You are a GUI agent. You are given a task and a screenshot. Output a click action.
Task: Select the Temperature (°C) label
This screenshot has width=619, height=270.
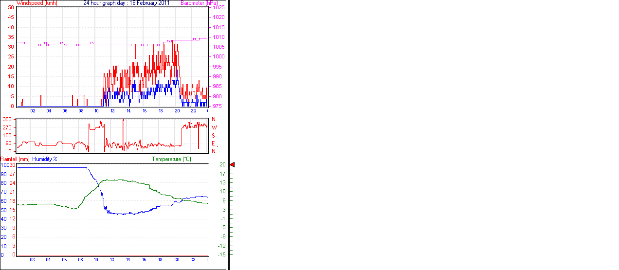pos(171,159)
